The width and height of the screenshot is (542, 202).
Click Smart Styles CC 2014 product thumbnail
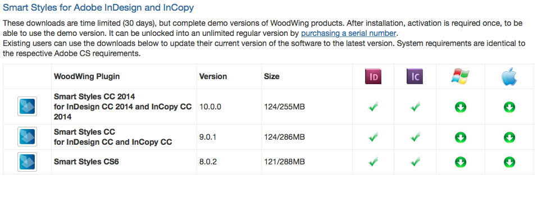pyautogui.click(x=27, y=107)
